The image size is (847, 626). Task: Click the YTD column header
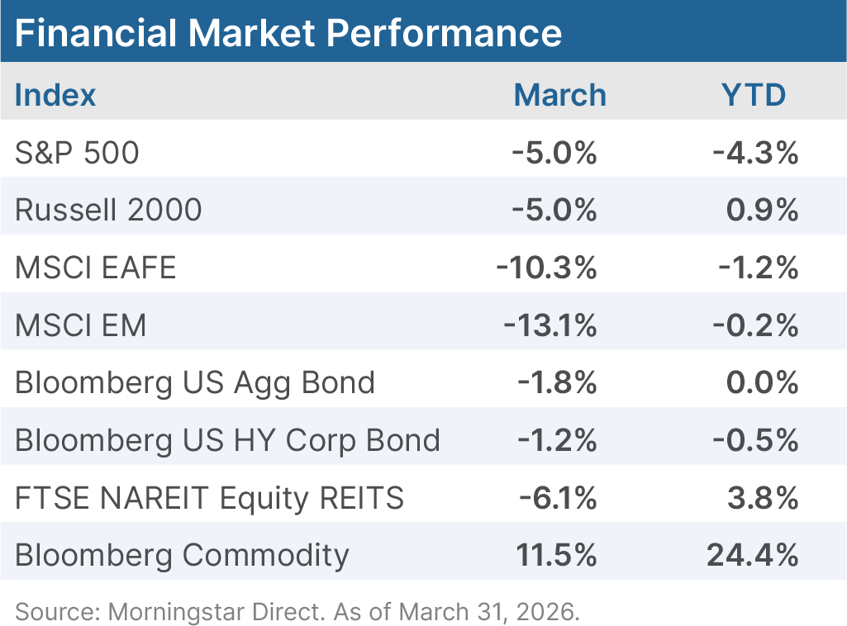[753, 95]
